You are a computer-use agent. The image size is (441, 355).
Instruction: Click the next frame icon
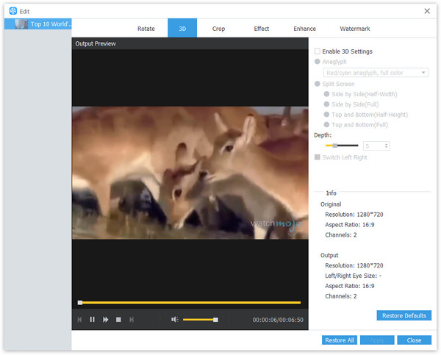click(132, 320)
